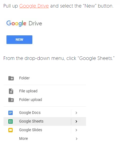Select Folder from the menu
Viewport: 120px width, 149px height.
45,78
